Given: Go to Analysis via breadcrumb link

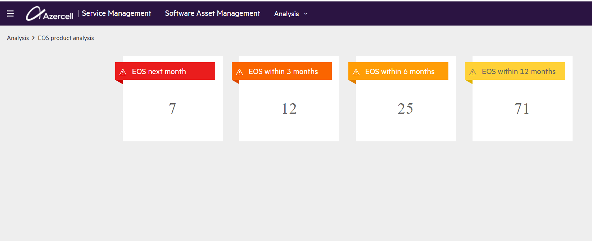Looking at the screenshot, I should tap(18, 38).
